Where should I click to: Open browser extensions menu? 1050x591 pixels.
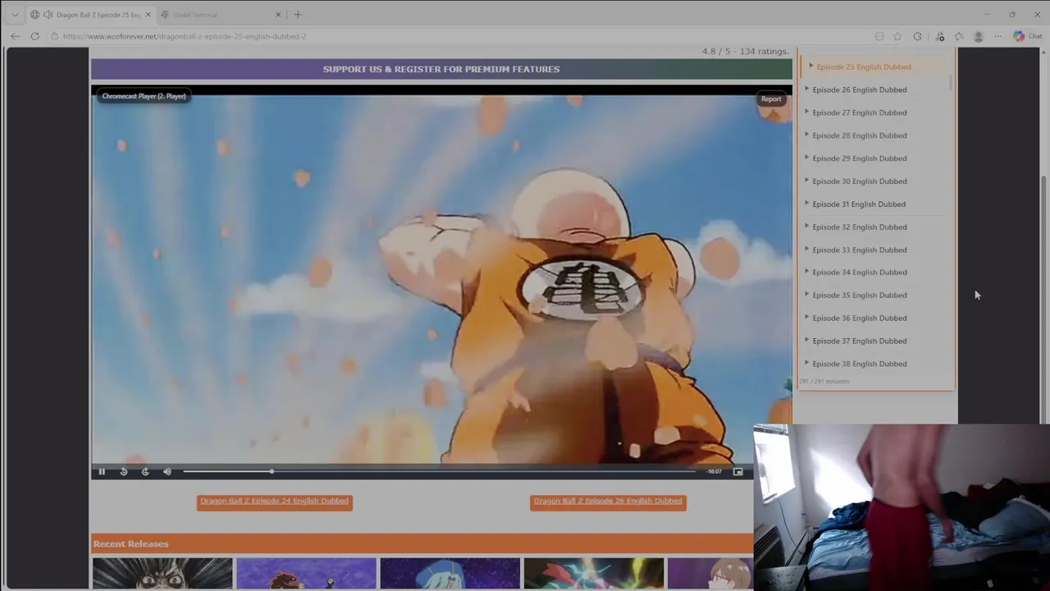917,36
